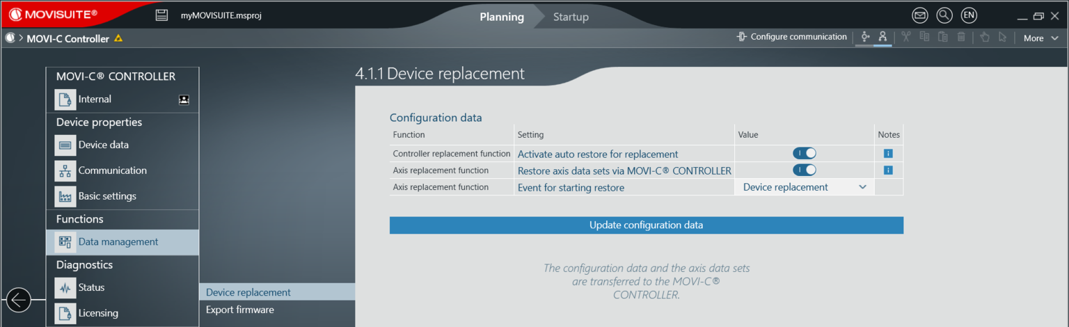Click the magnifier search icon
1069x327 pixels.
click(x=944, y=15)
